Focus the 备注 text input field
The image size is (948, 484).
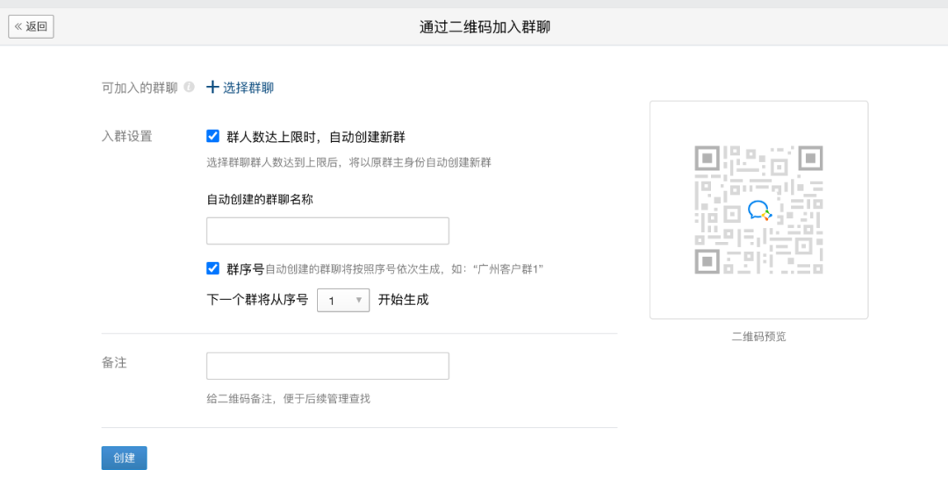[x=327, y=366]
